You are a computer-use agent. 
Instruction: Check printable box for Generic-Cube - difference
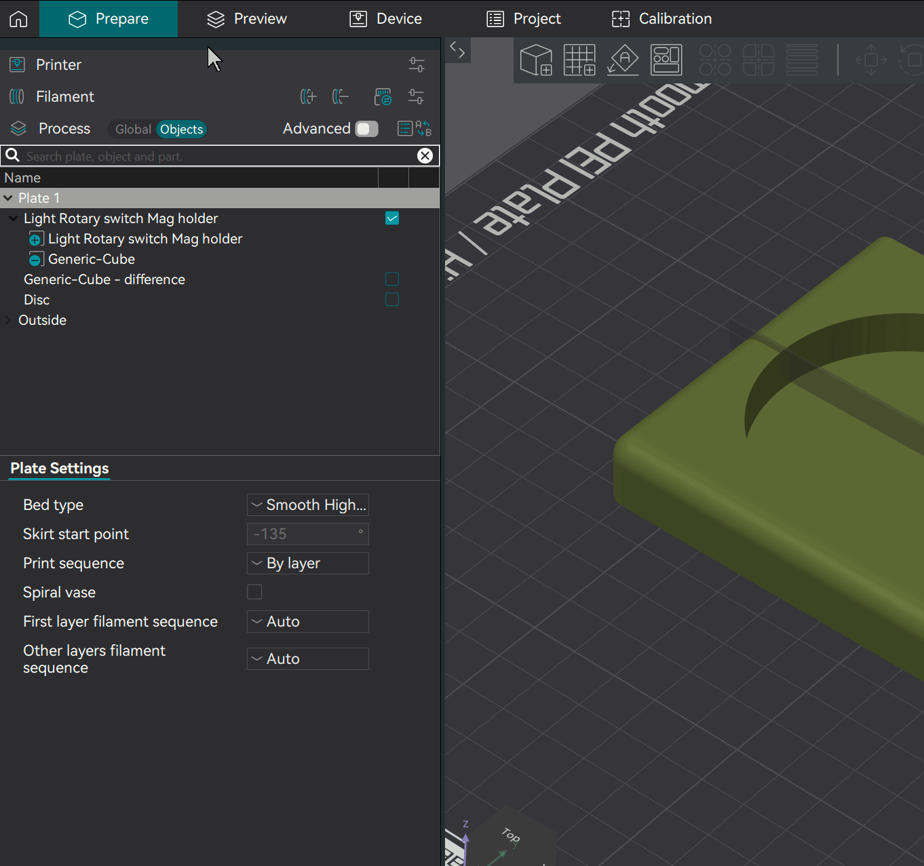392,279
